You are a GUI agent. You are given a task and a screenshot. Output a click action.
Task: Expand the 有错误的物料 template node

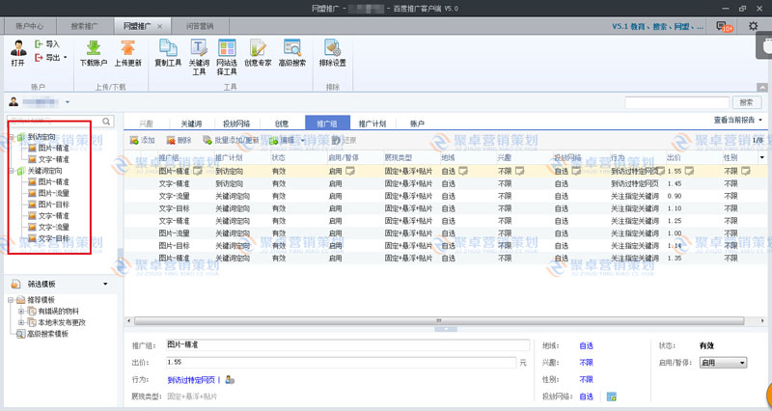click(x=22, y=311)
